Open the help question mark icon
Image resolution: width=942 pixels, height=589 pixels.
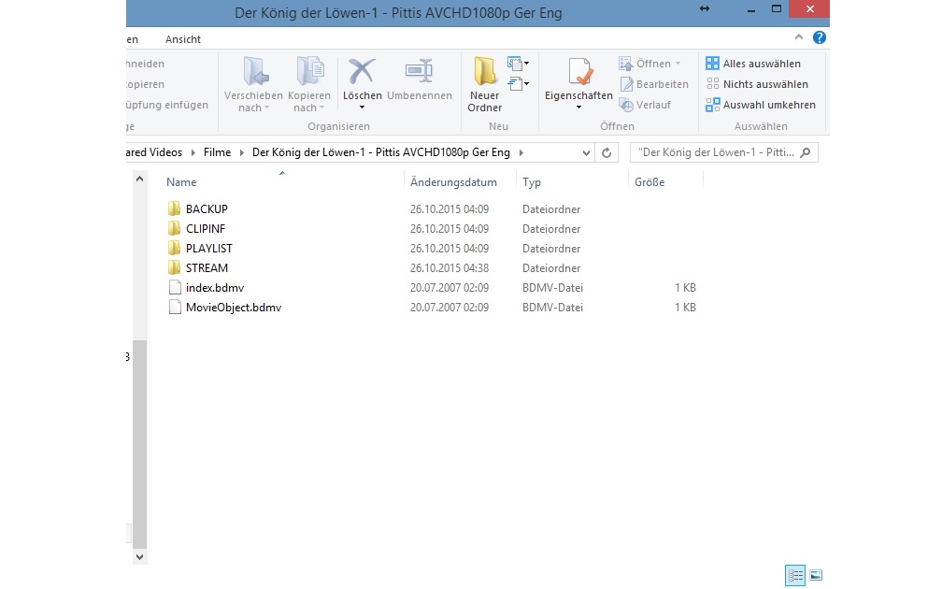pos(819,37)
